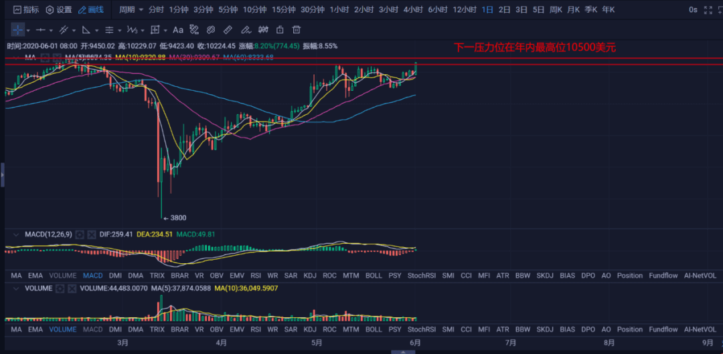Toggle the 画线 drawing mode
Screen dimensions: 723x354
click(x=91, y=9)
